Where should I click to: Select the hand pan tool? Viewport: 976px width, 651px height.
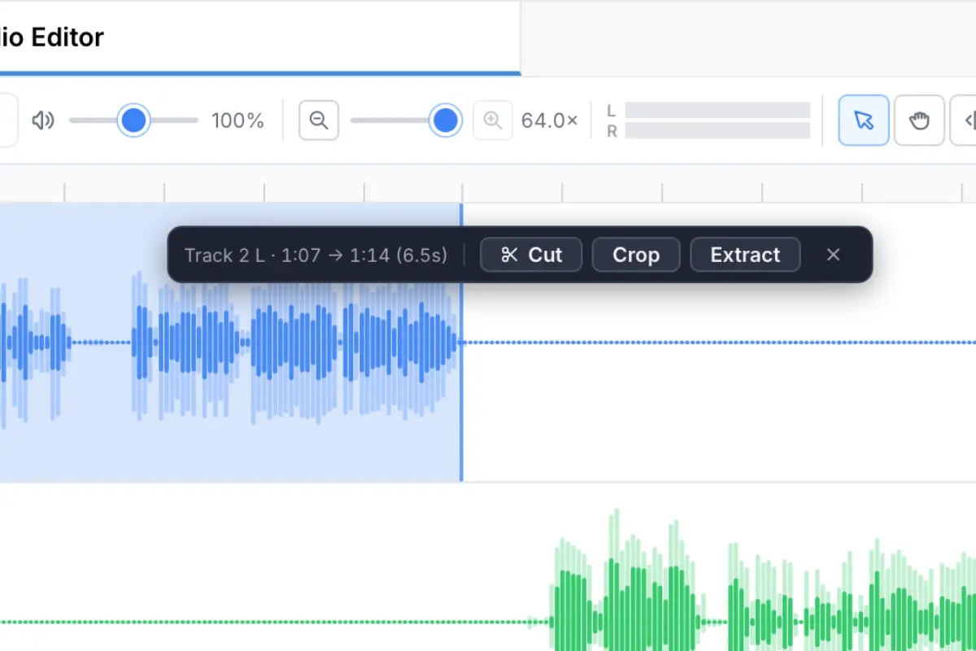click(919, 120)
